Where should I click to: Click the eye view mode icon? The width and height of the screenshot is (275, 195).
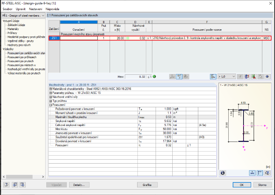pos(267,77)
